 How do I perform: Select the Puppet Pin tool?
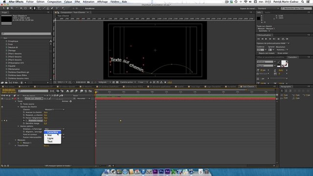pos(63,8)
